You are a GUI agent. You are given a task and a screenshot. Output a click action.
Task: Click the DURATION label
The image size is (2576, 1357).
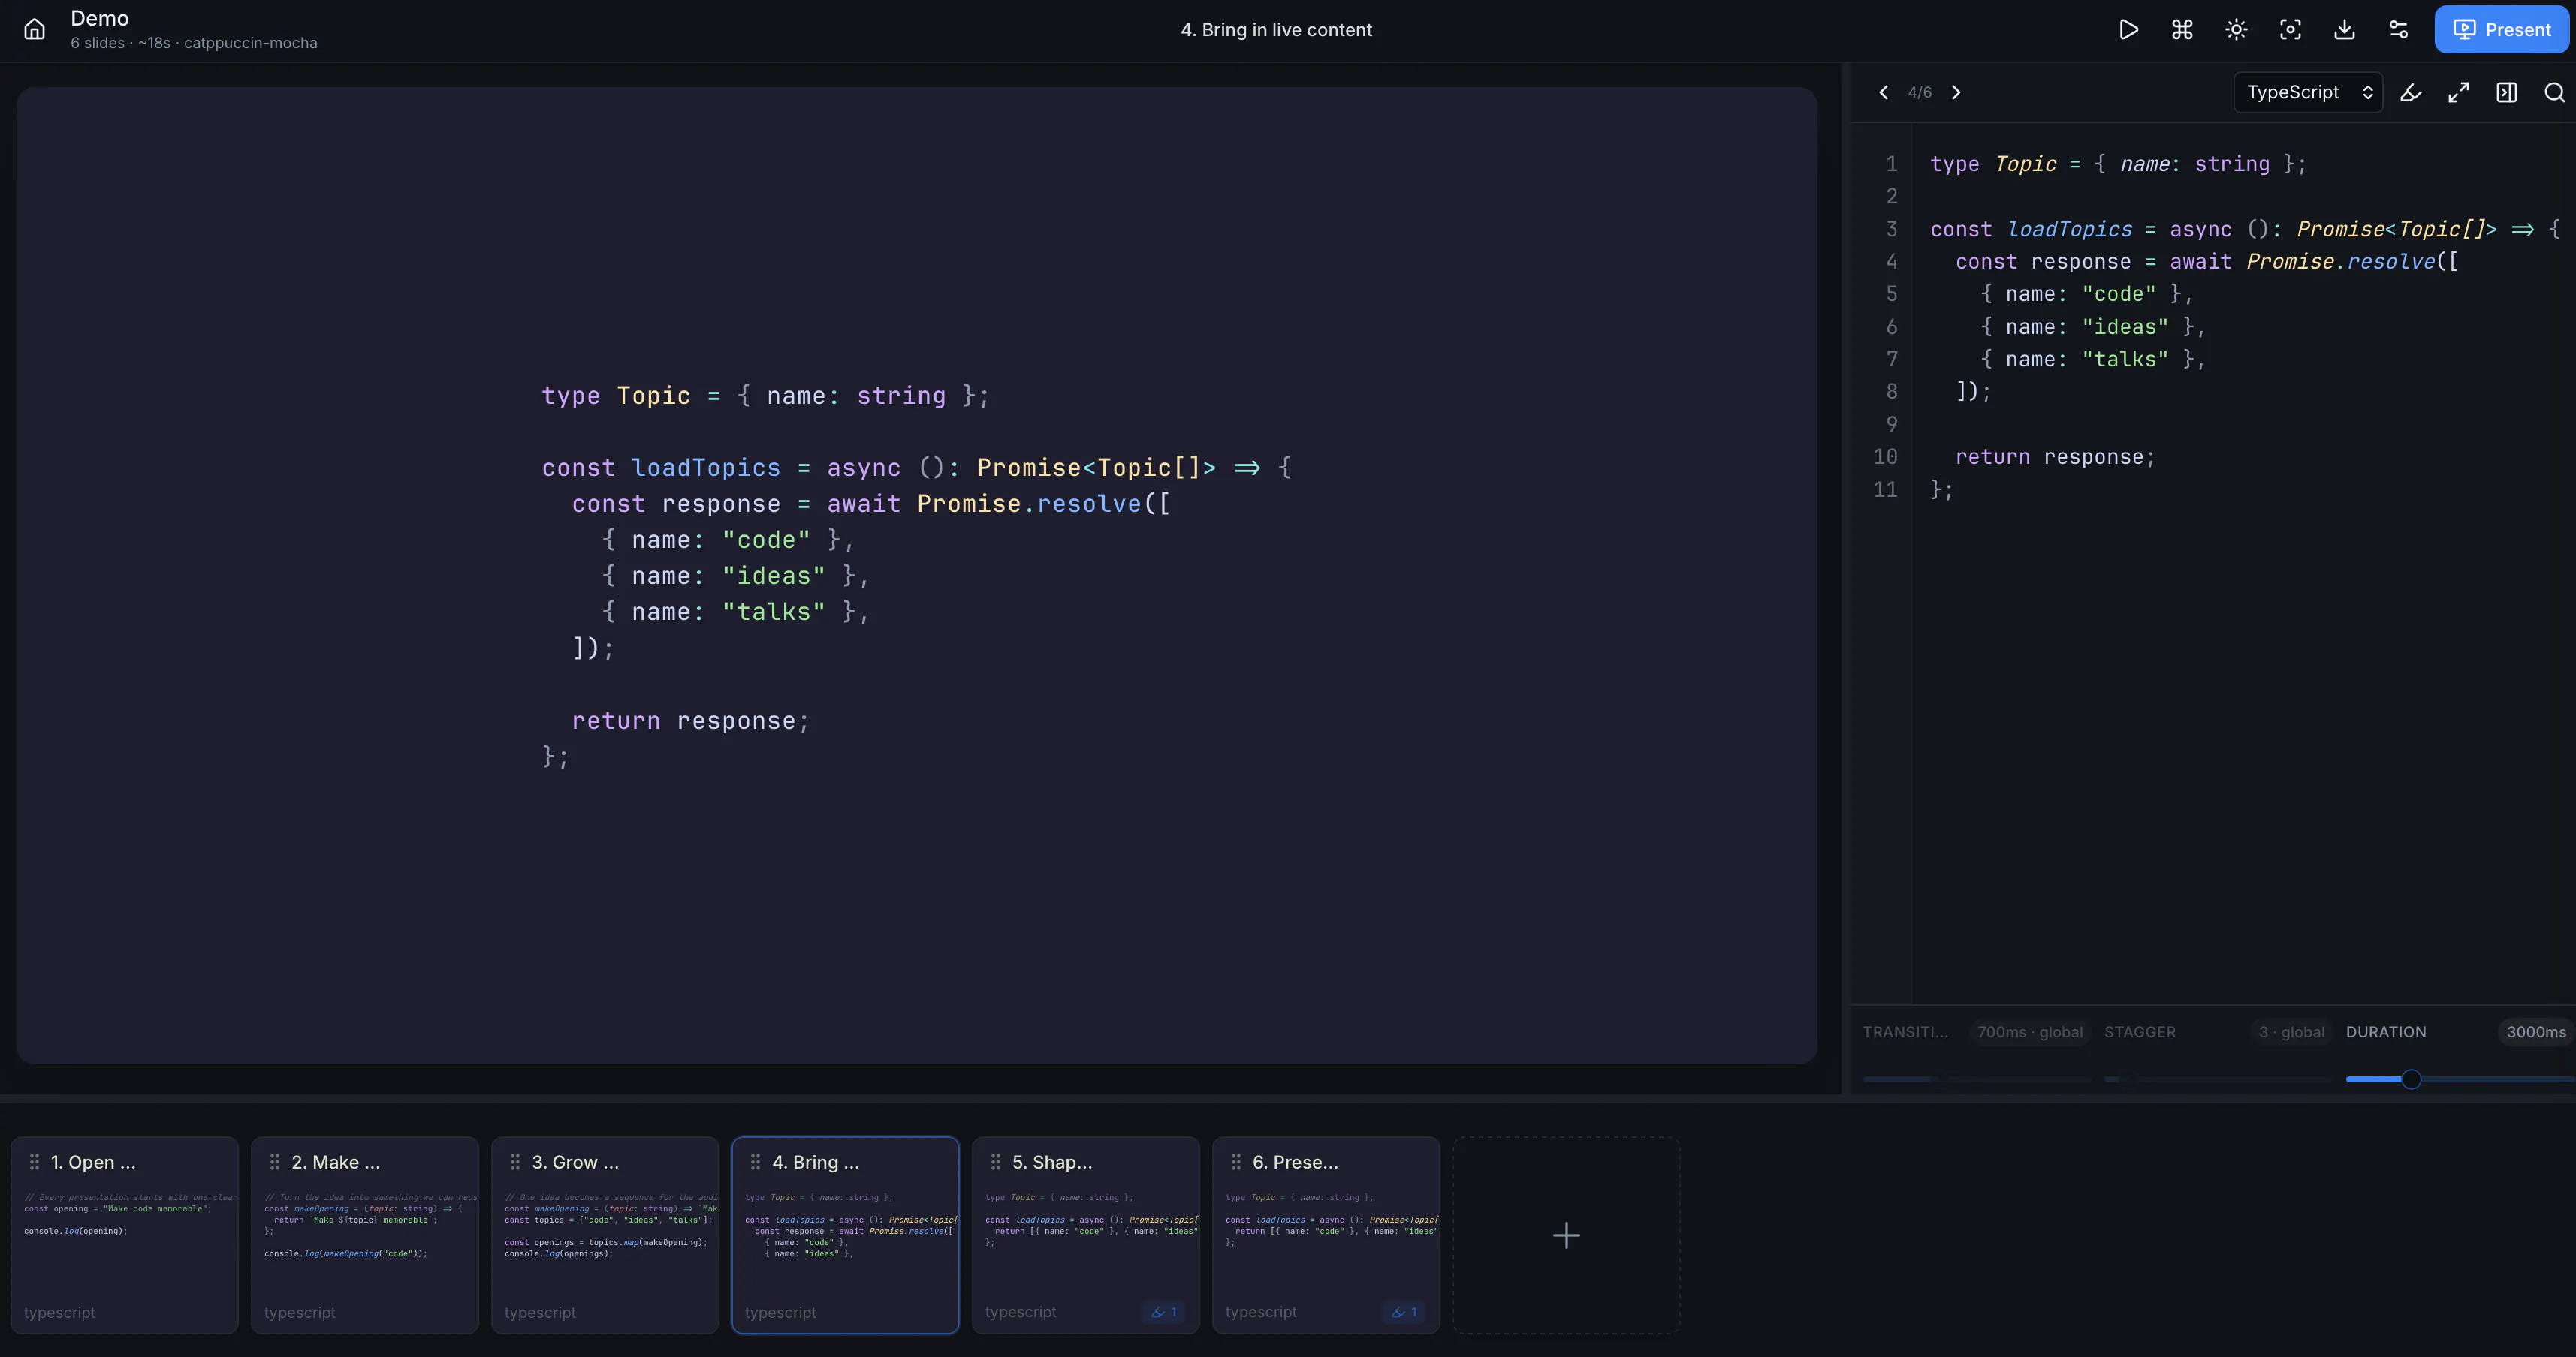tap(2385, 1032)
